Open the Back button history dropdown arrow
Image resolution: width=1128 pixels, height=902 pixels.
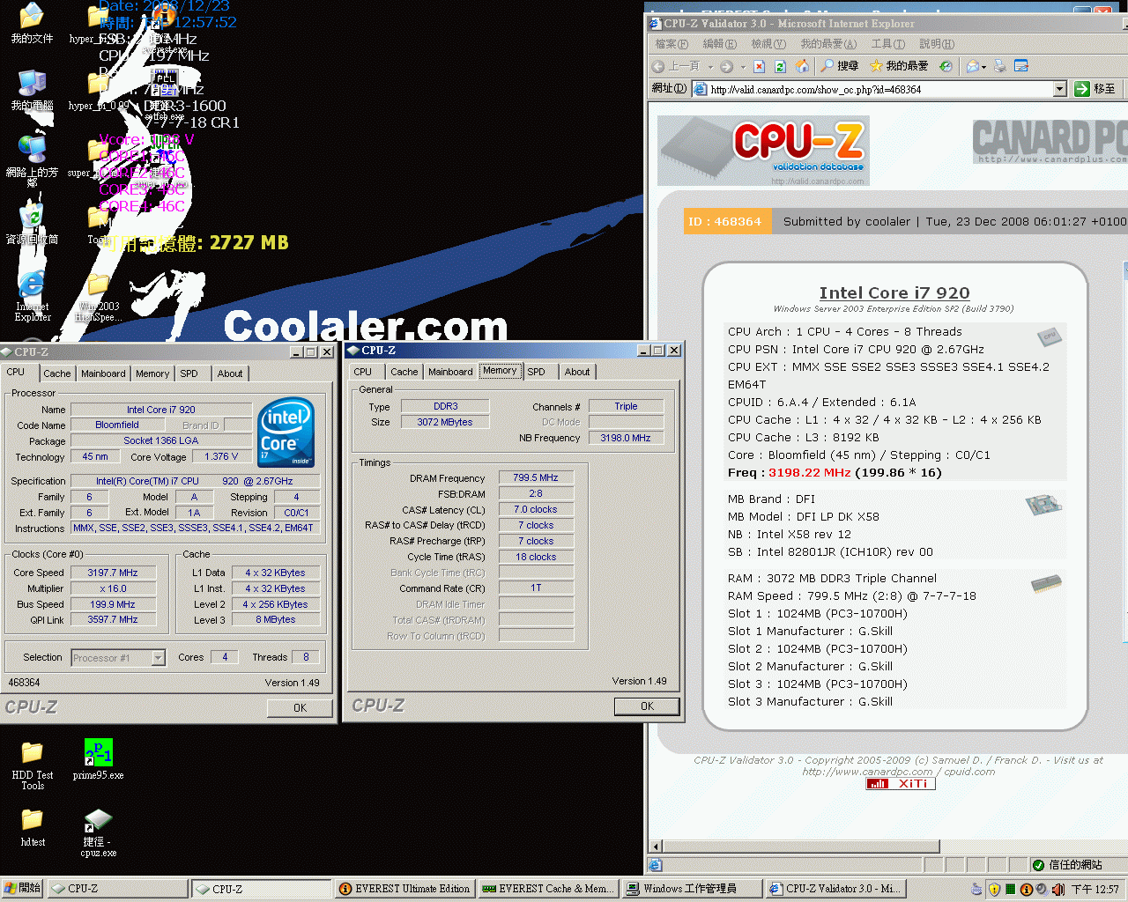click(x=710, y=67)
